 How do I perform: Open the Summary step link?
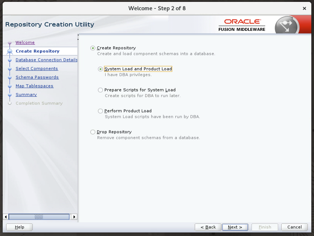coord(26,95)
